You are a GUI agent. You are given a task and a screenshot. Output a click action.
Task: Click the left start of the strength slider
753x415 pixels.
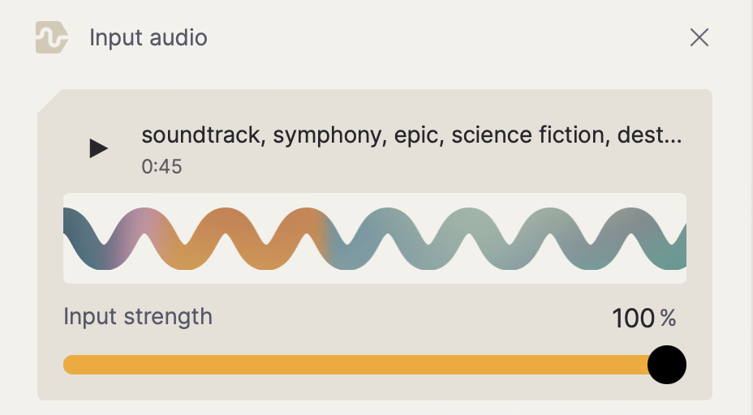[x=68, y=365]
